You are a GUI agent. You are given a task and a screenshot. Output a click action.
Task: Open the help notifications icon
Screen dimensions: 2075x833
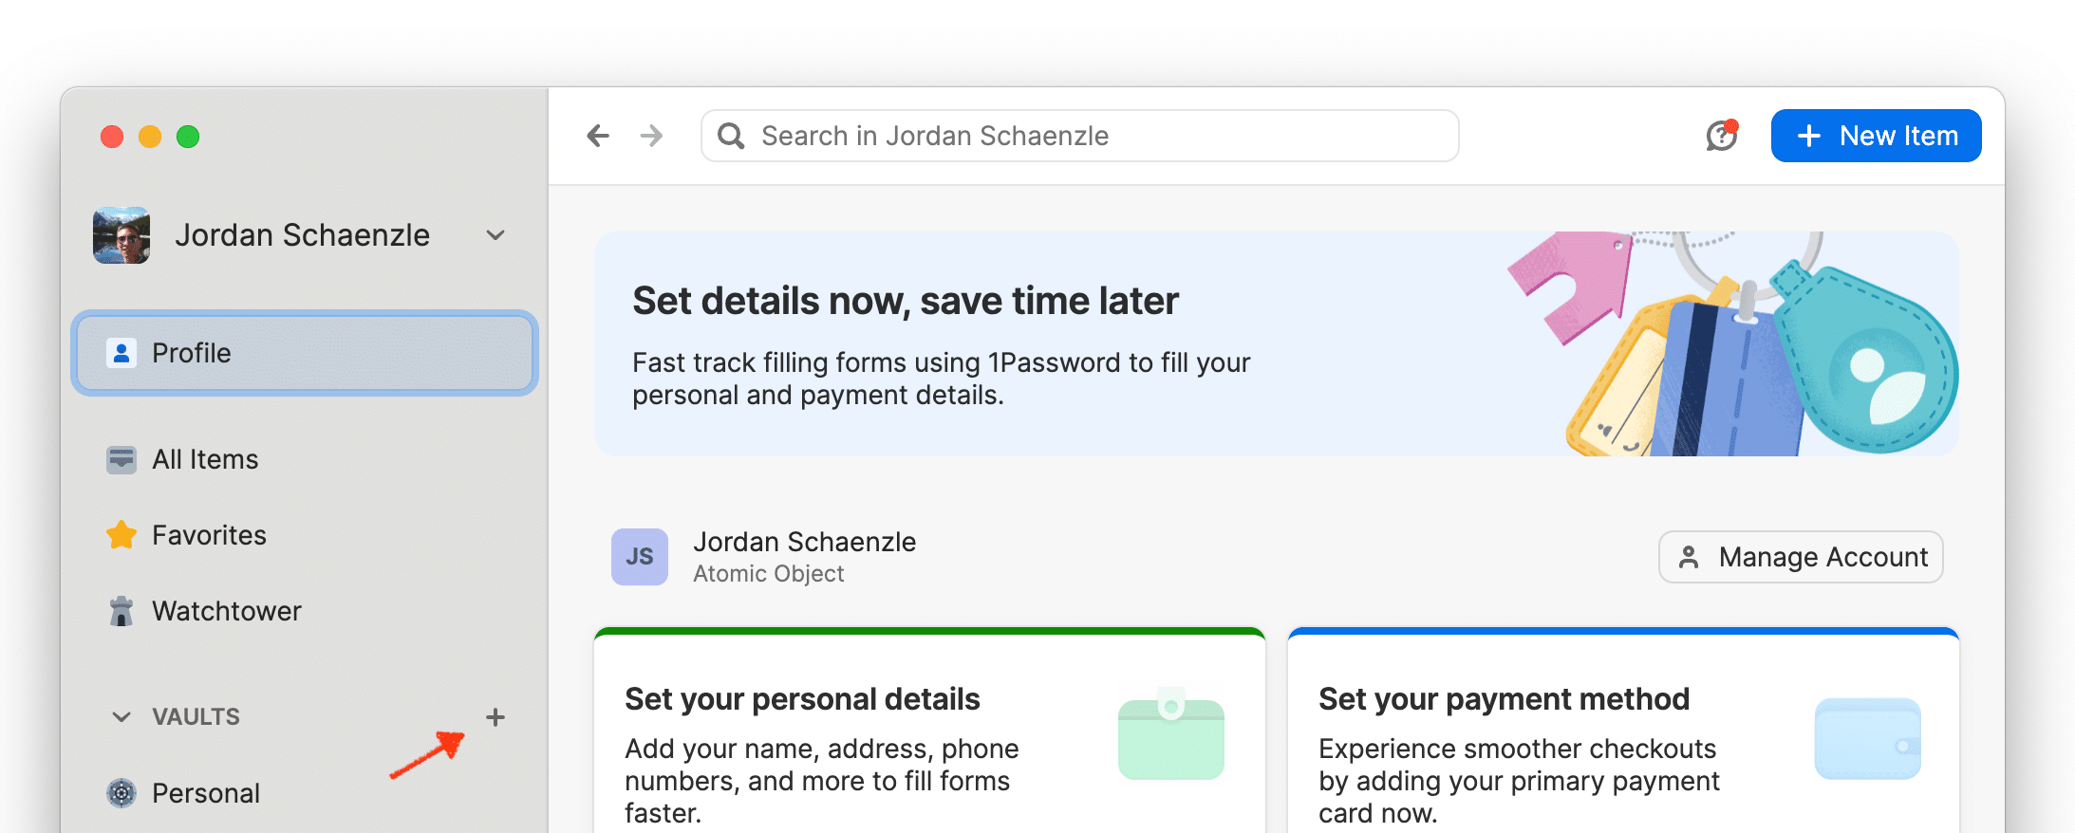click(1721, 136)
